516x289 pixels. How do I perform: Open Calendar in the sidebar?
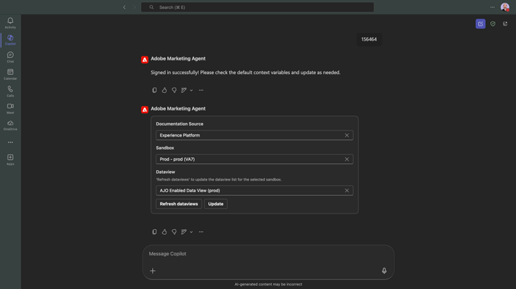point(10,74)
